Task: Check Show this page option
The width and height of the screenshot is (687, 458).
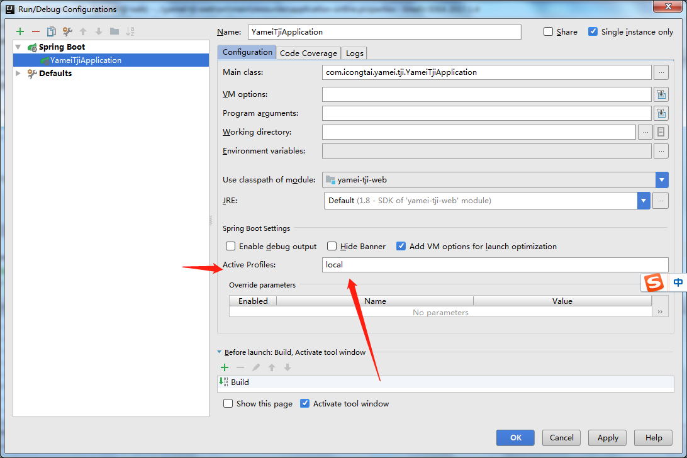Action: (228, 403)
